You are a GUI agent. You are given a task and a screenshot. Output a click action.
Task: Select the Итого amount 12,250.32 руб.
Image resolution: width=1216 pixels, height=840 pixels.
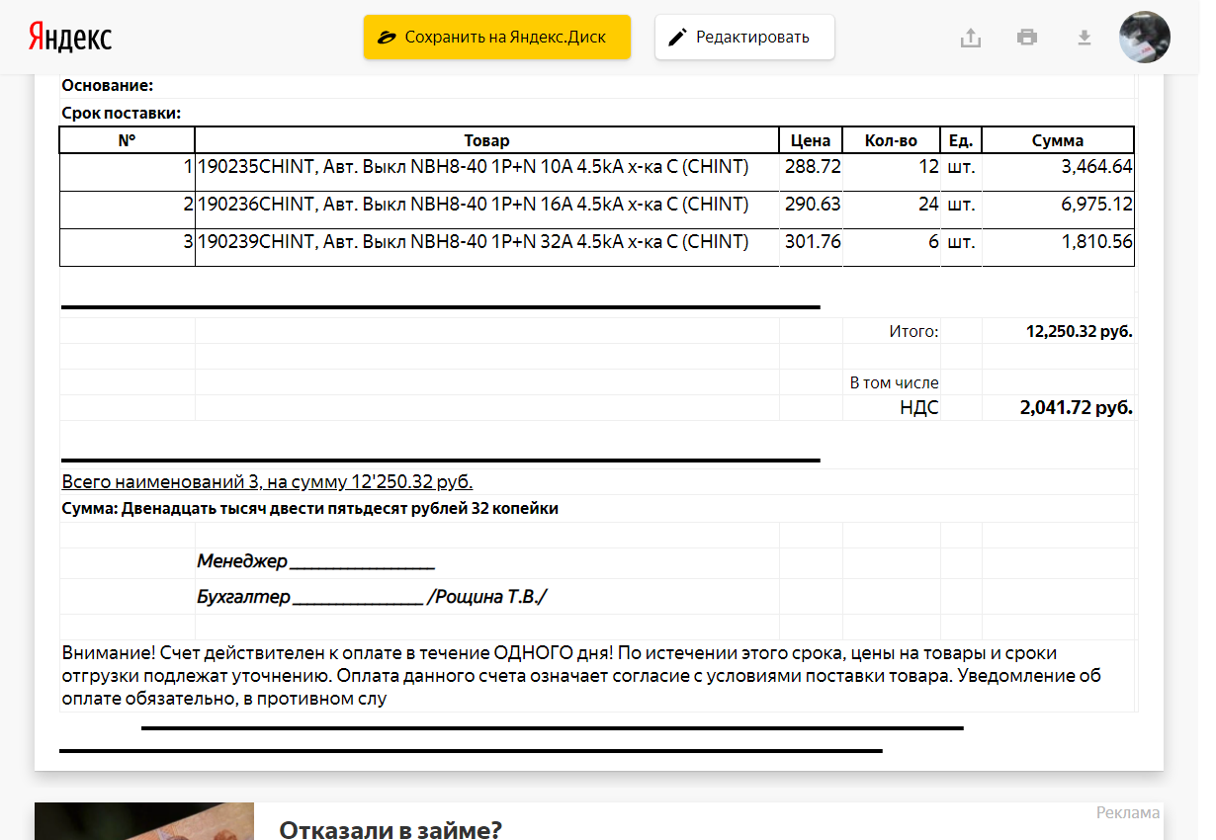pyautogui.click(x=1079, y=332)
